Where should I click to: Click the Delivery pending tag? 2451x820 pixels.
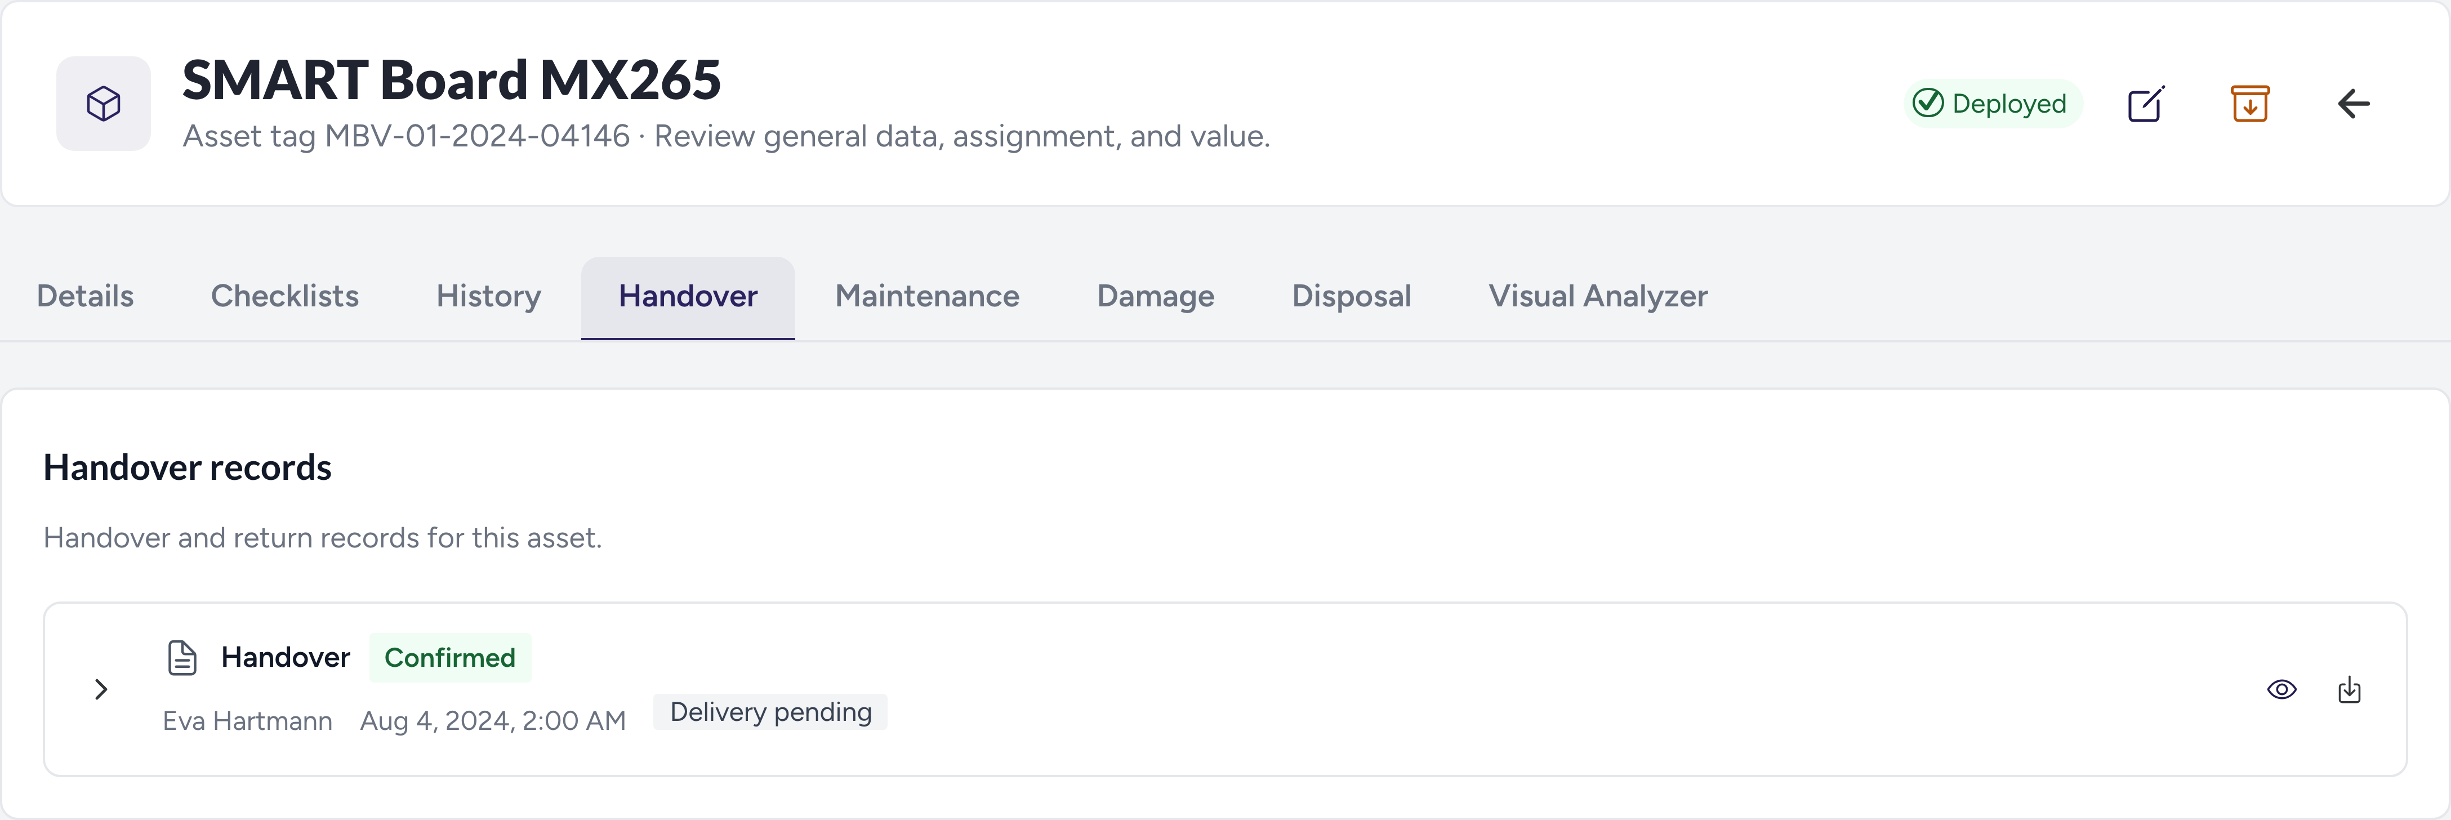click(x=770, y=711)
